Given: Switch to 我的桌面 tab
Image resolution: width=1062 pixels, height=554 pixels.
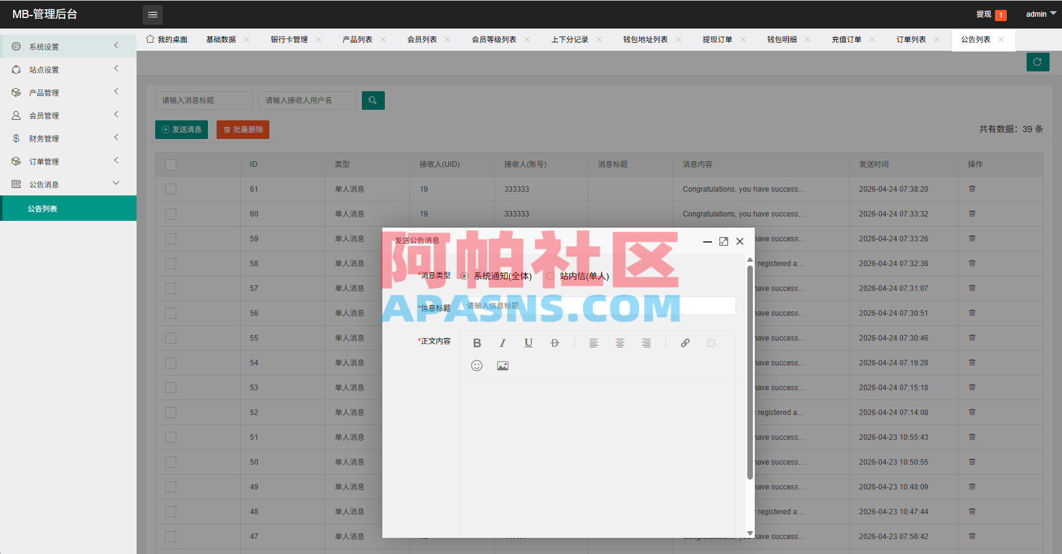Looking at the screenshot, I should pyautogui.click(x=167, y=40).
